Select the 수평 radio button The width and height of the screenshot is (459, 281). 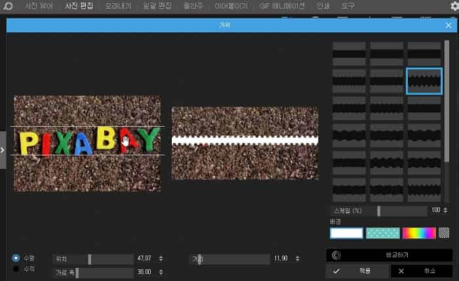tap(16, 258)
